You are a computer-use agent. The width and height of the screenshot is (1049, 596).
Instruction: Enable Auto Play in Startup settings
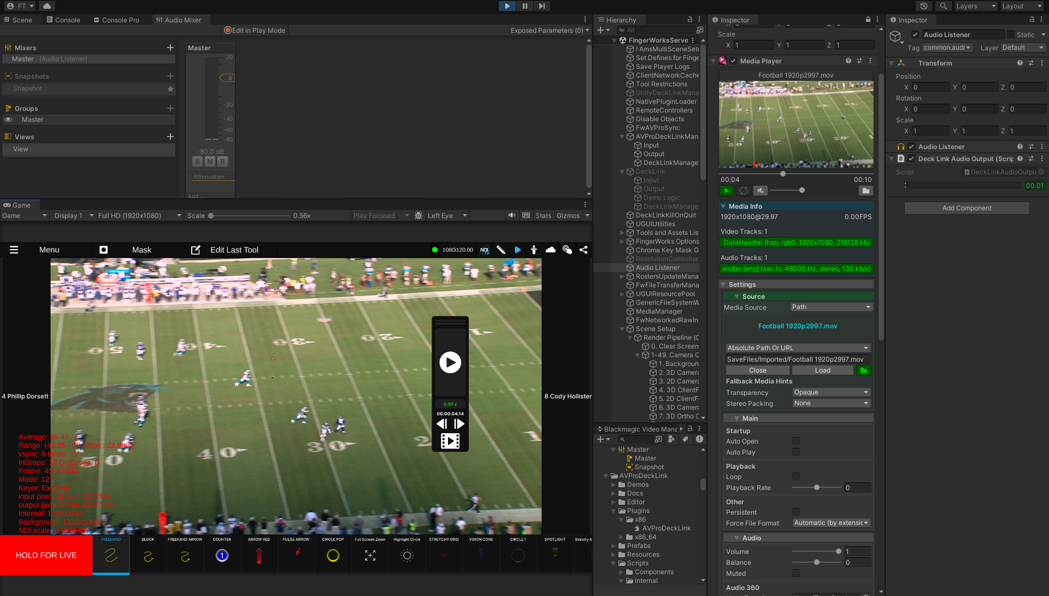coord(795,452)
